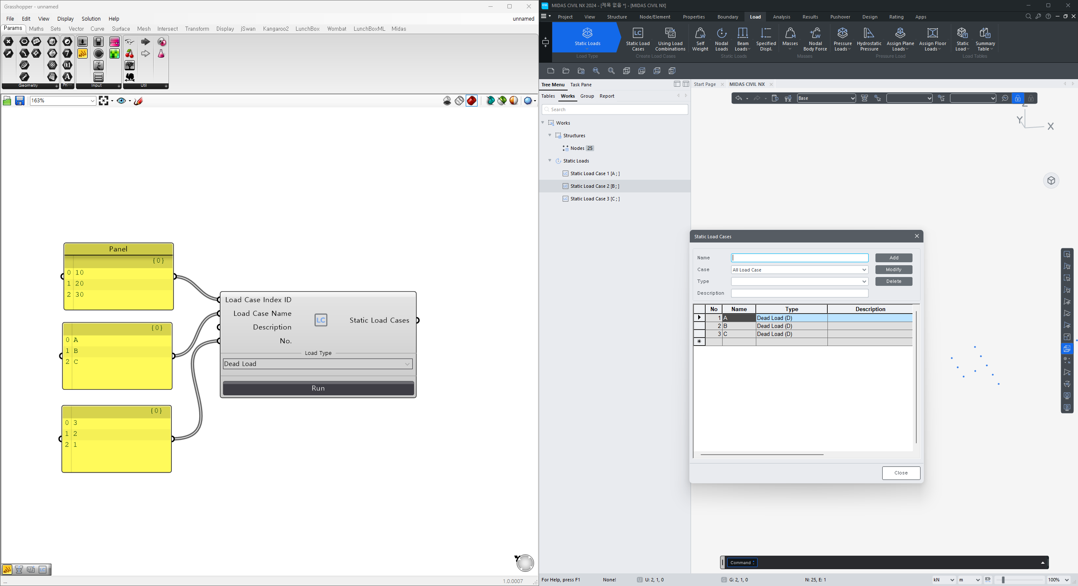Activate the Sketch pencil tool
The image size is (1078, 586).
click(x=139, y=101)
